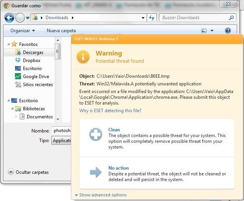
Task: Open help with the question mark icon
Action: pyautogui.click(x=228, y=31)
